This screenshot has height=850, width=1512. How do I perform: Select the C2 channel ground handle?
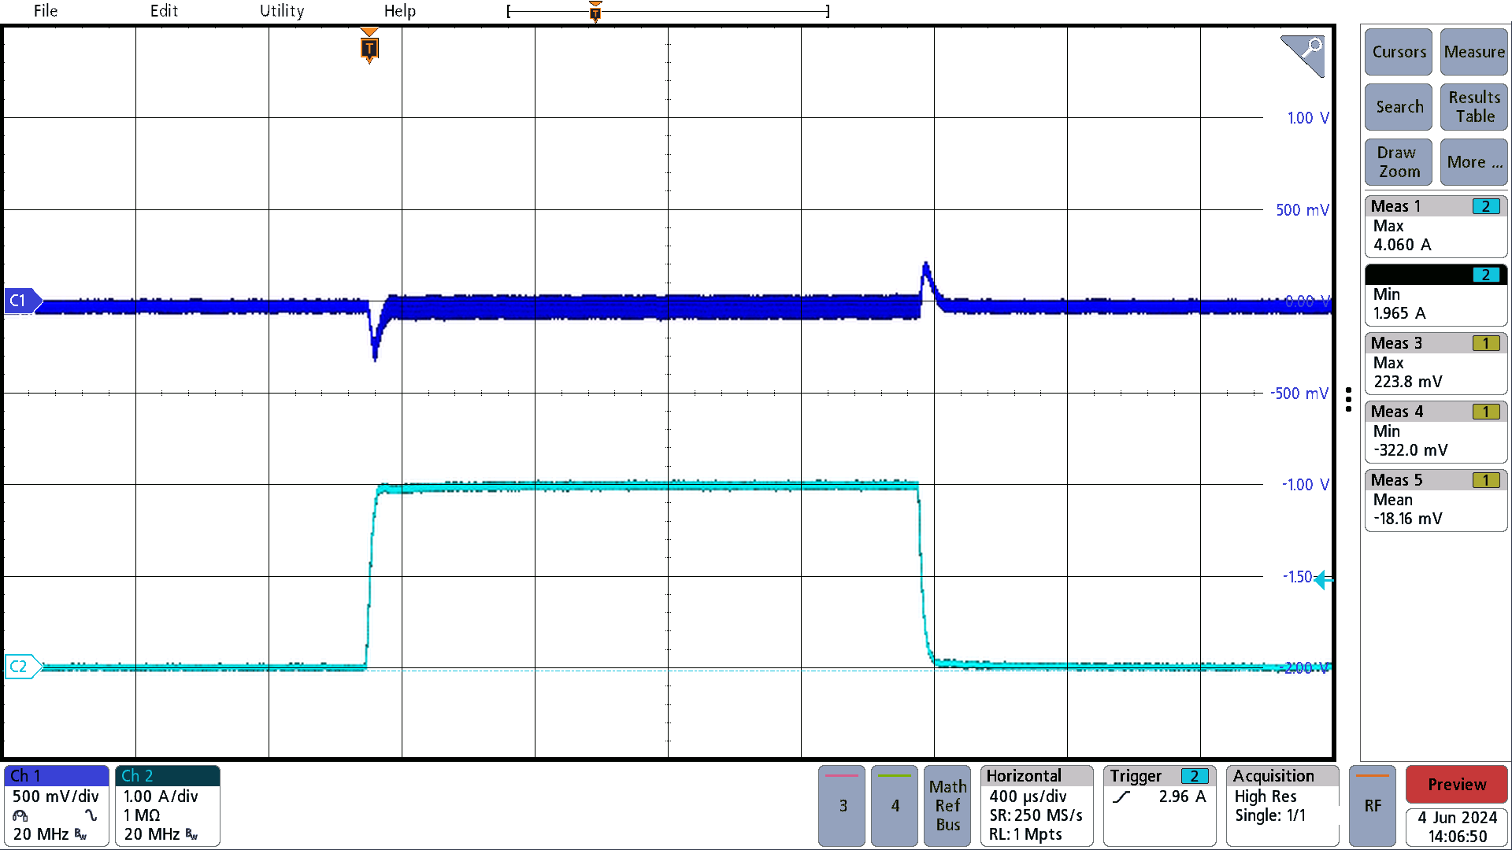[x=22, y=667]
